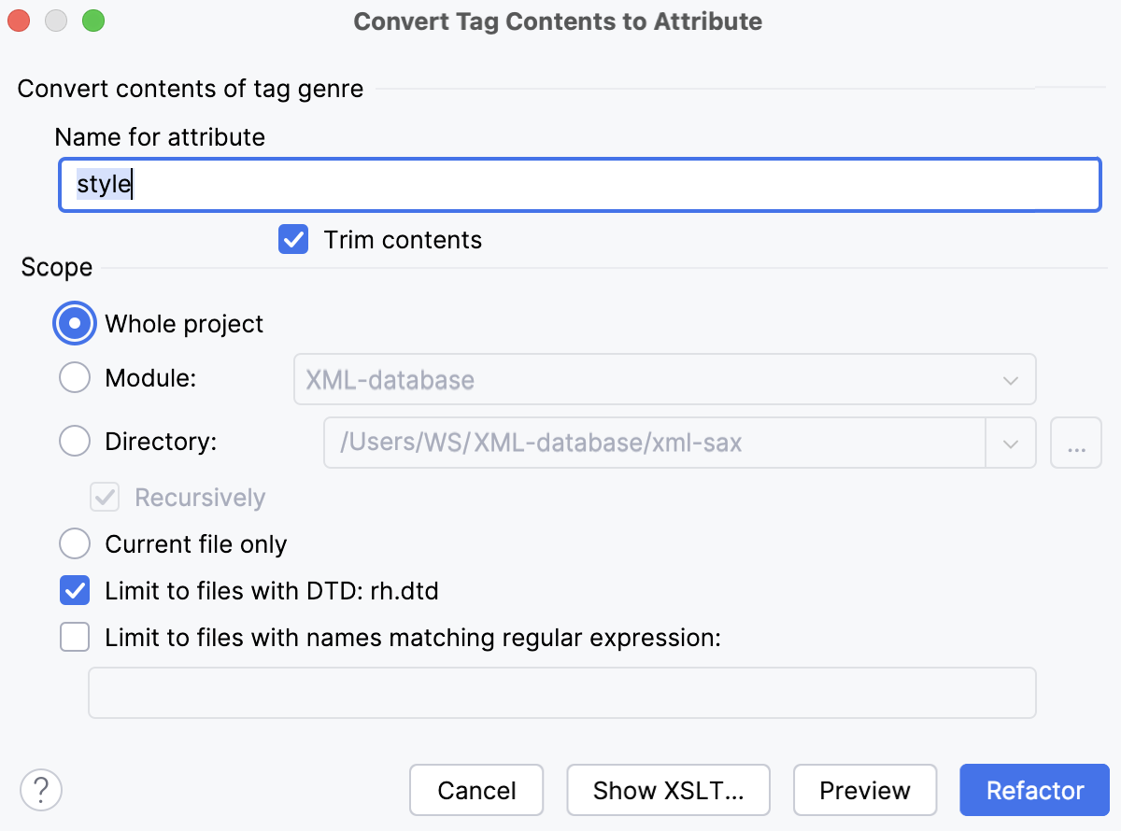Open help with the question mark icon

40,790
